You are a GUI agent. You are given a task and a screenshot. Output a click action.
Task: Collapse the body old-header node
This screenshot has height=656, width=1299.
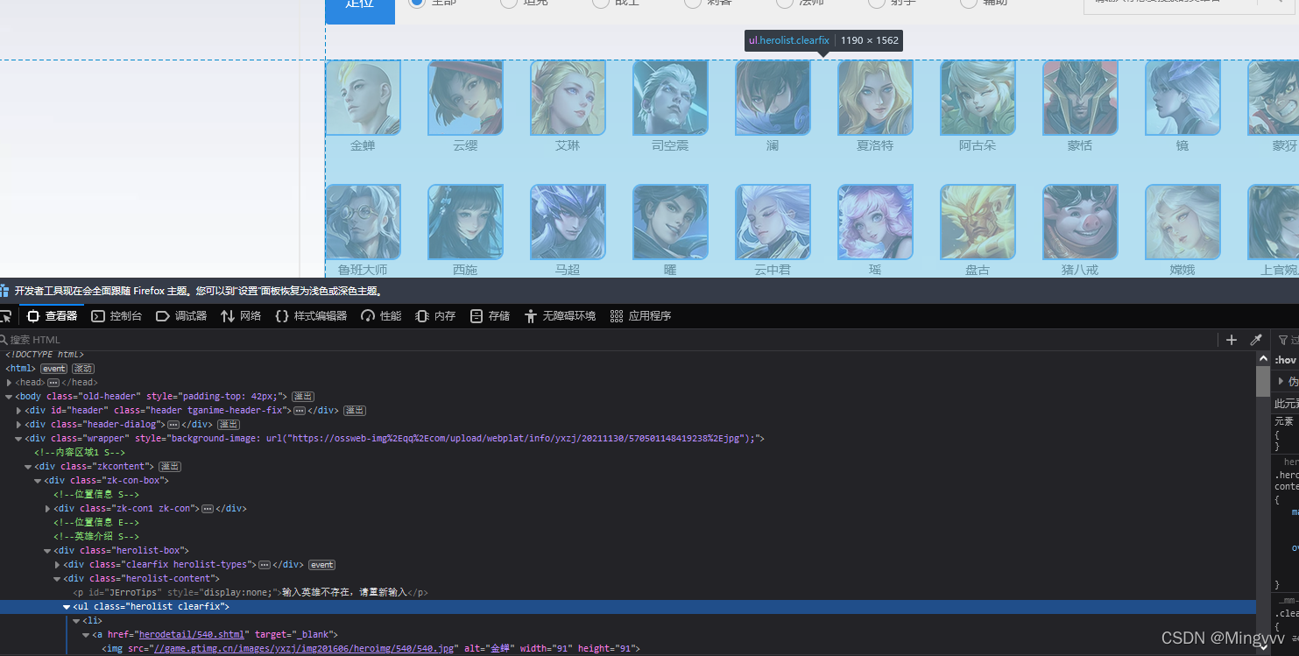[10, 397]
